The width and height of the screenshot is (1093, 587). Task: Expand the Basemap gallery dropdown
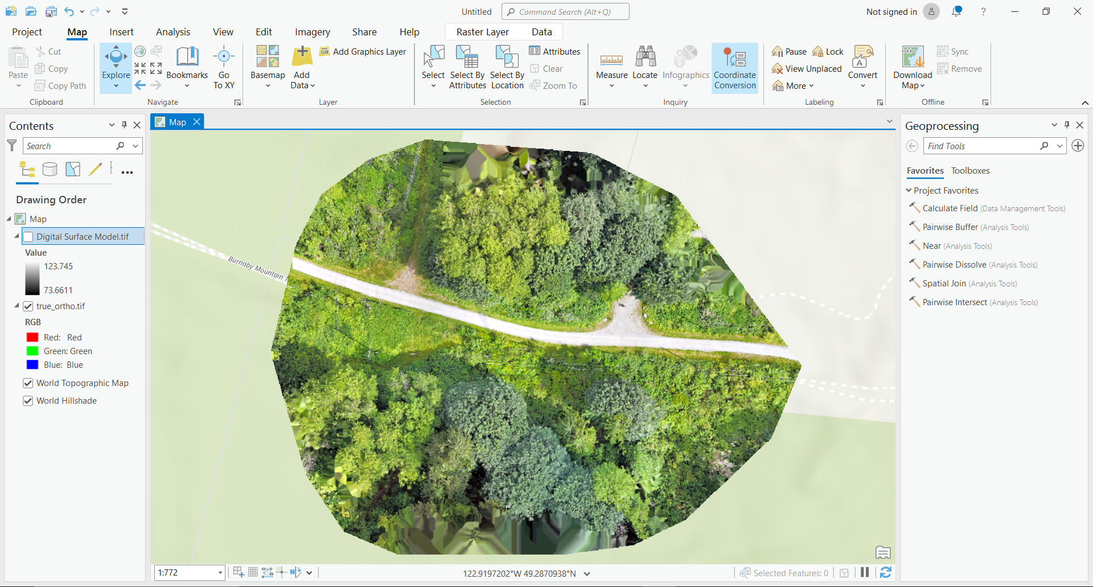tap(268, 86)
